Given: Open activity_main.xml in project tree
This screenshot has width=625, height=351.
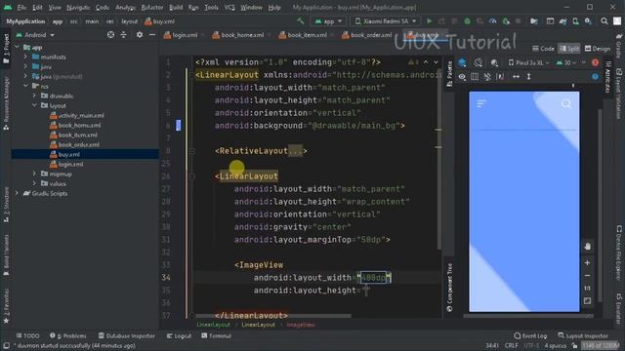Looking at the screenshot, I should [x=77, y=115].
